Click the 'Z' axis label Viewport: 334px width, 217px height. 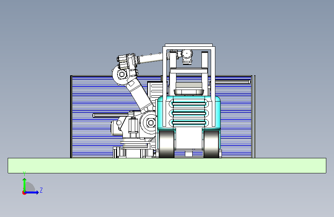click(41, 190)
